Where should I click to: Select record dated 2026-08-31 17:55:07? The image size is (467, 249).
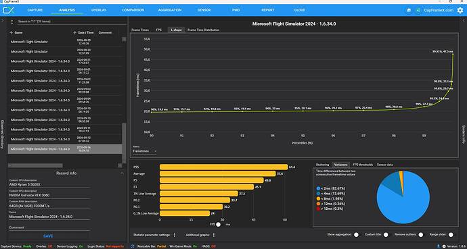65,61
